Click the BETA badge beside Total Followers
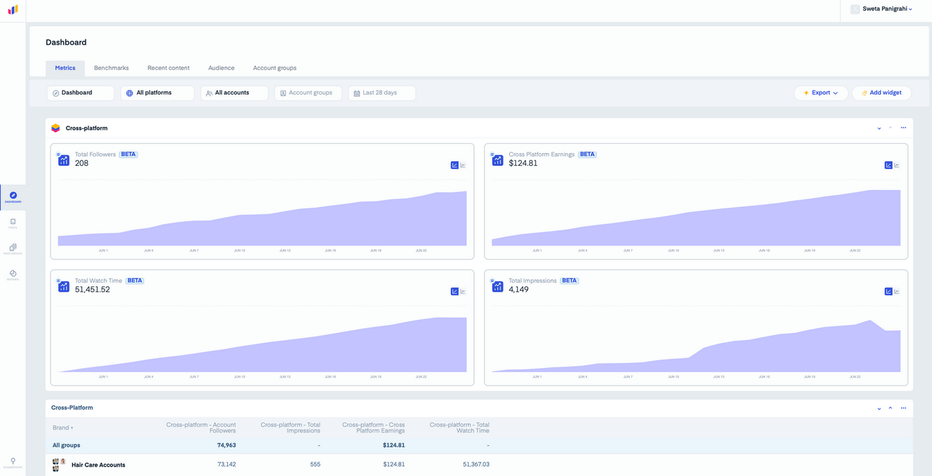This screenshot has height=476, width=932. coord(128,154)
